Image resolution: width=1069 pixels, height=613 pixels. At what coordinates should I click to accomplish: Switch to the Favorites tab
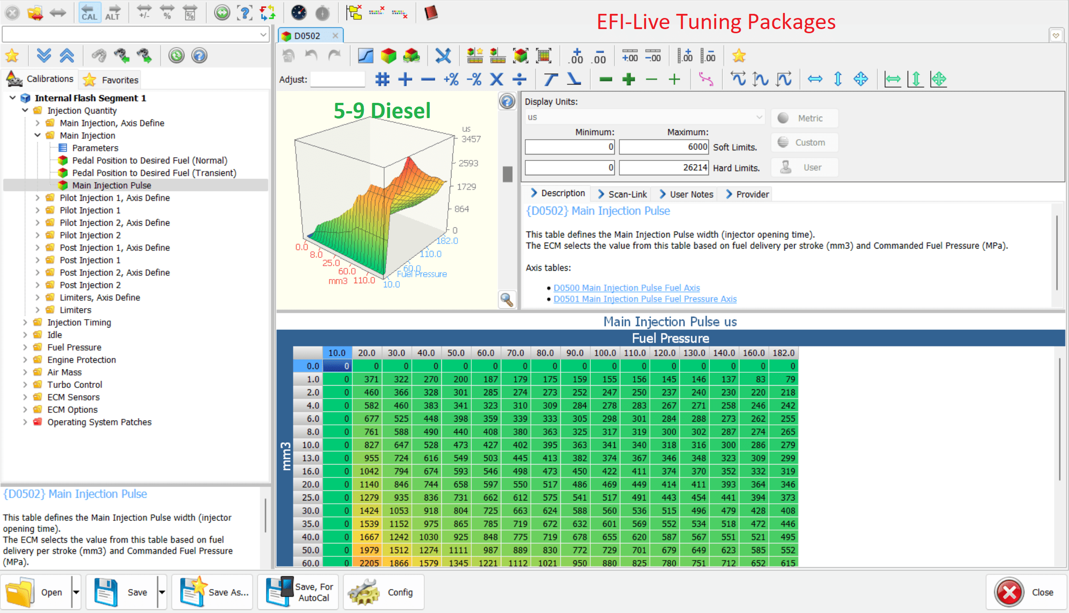110,80
